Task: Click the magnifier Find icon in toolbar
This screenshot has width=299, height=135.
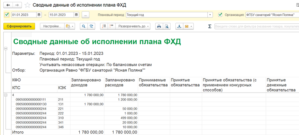Action: 83,26
